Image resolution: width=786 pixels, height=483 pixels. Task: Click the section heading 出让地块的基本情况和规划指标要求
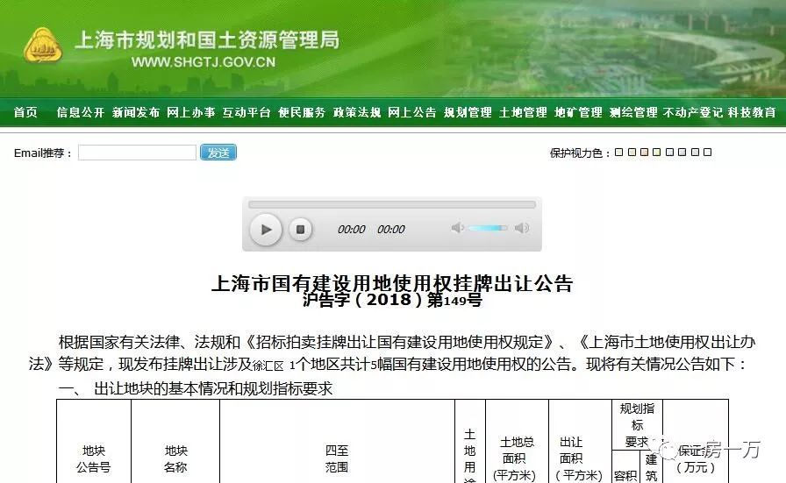(213, 389)
